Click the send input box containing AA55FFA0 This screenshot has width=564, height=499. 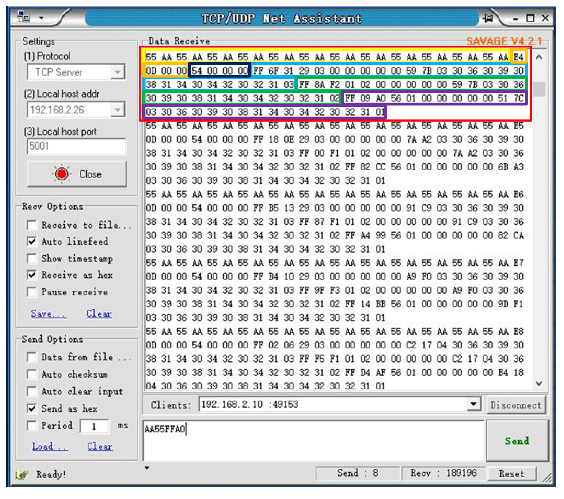tap(314, 440)
